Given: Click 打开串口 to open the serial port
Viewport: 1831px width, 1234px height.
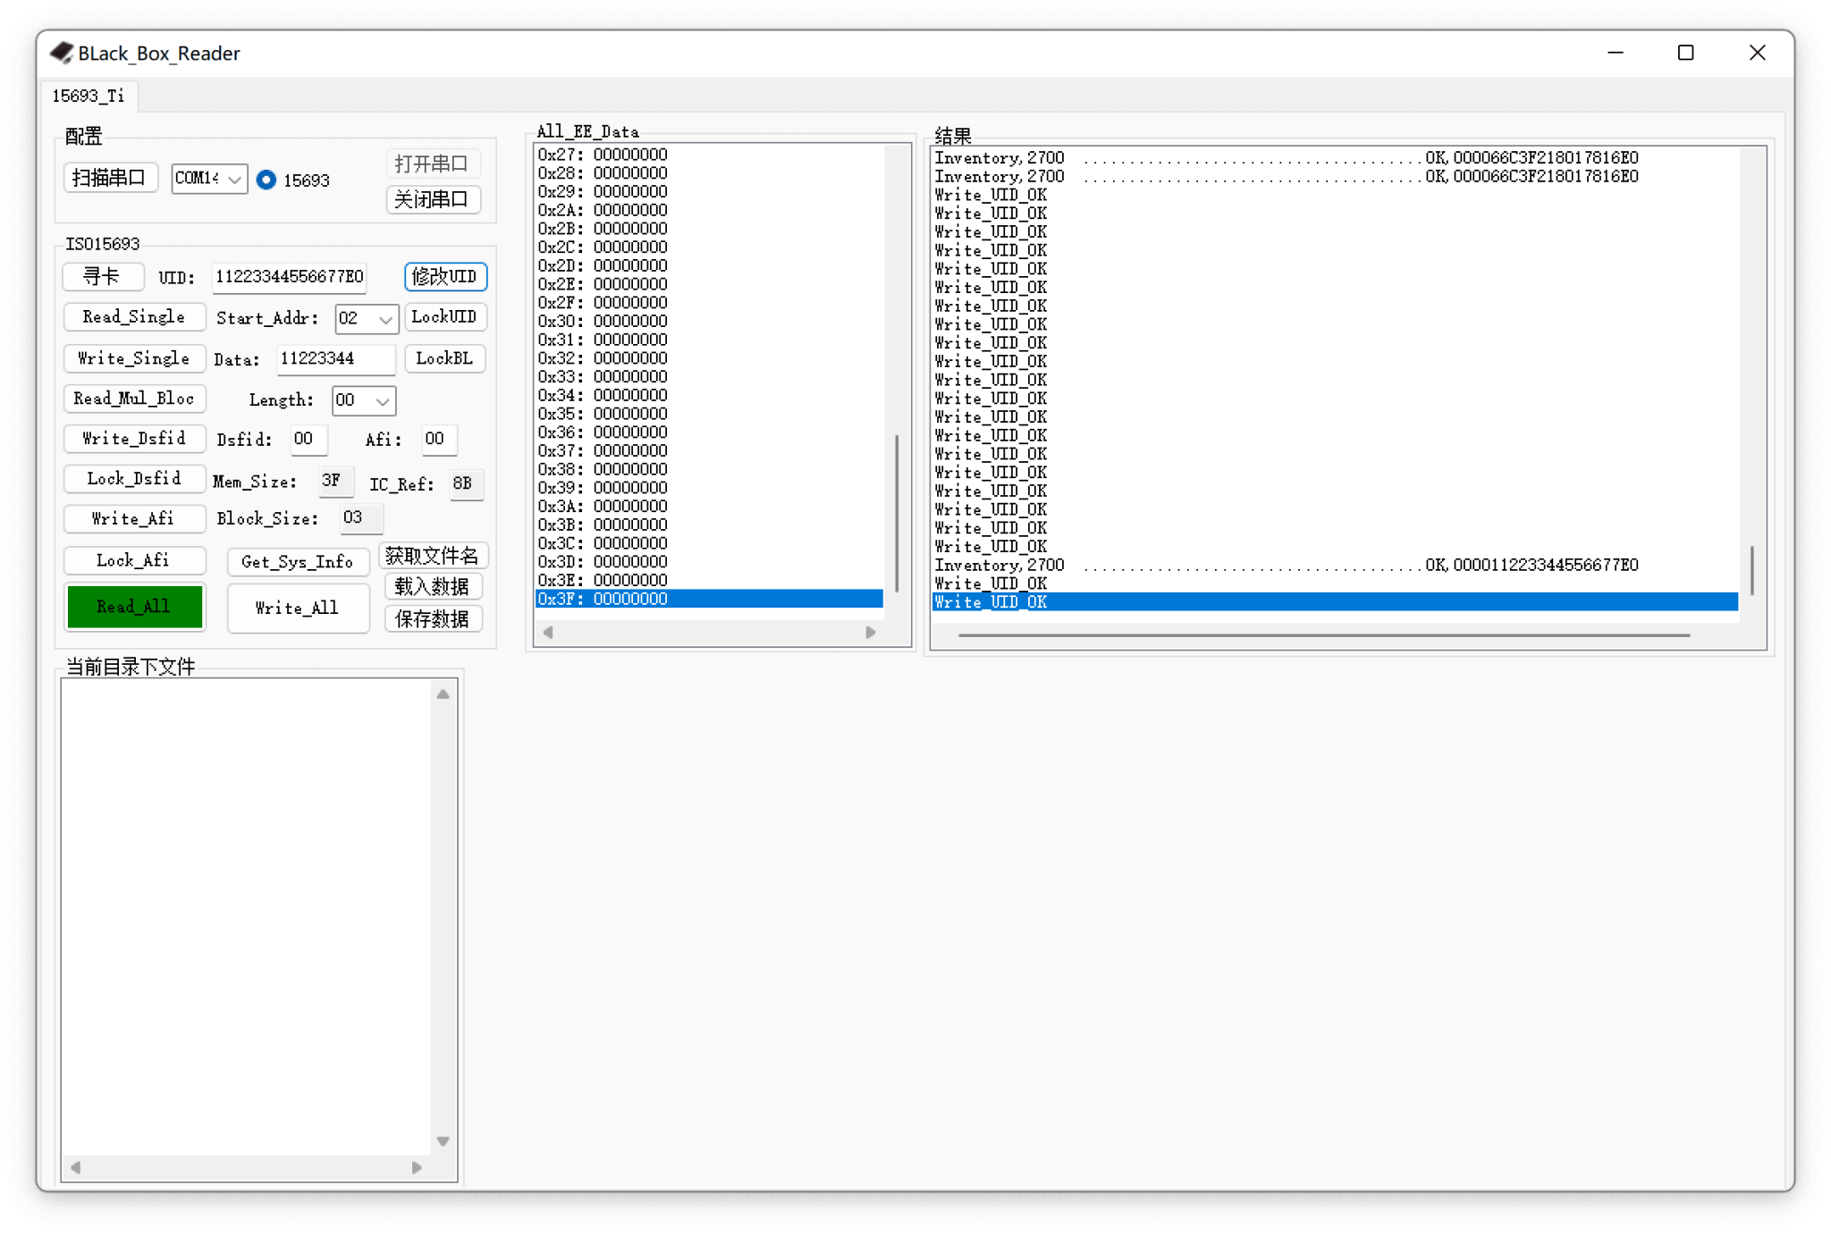Looking at the screenshot, I should coord(433,163).
